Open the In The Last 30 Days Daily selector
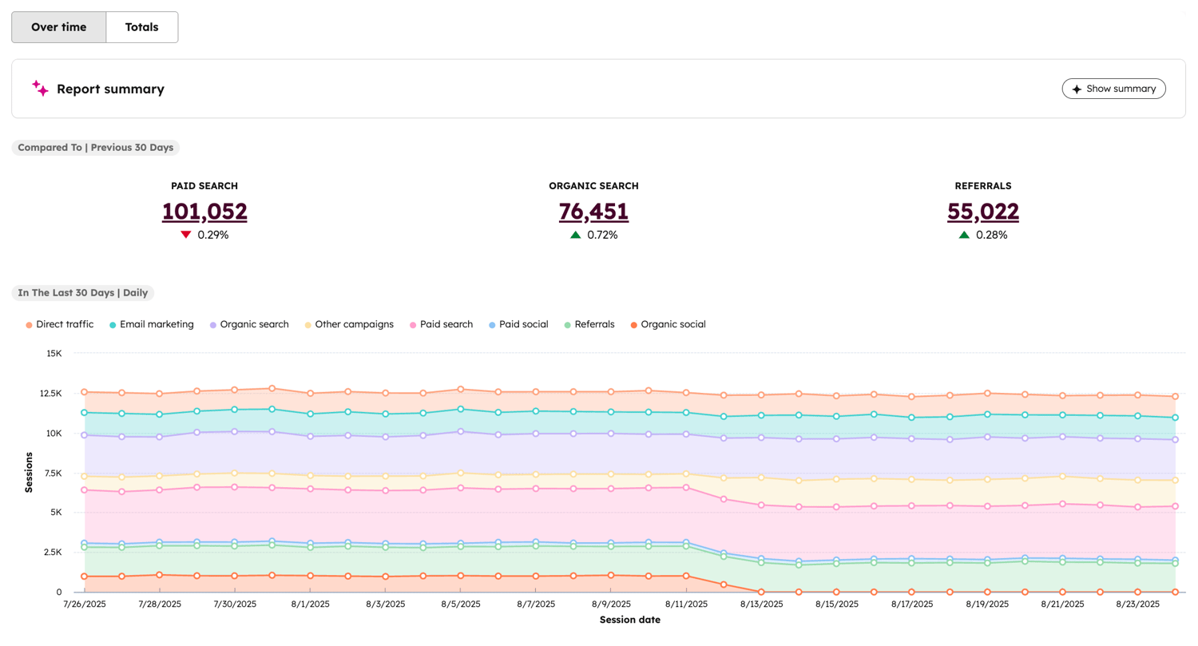The width and height of the screenshot is (1198, 646). coord(83,292)
